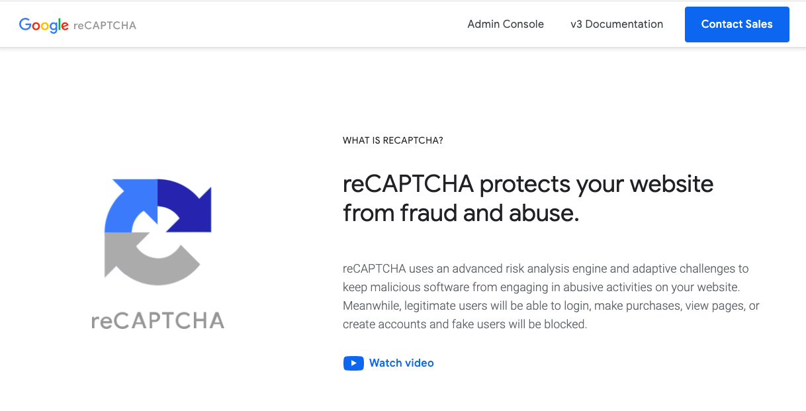Select the gray reCAPTCHA wordmark in header
The width and height of the screenshot is (806, 411).
coord(105,25)
